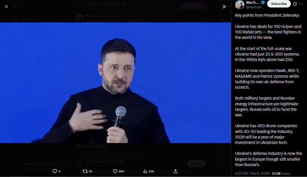Open the WarTranslated profile avatar in side panel
This screenshot has height=177, width=307.
240,5
